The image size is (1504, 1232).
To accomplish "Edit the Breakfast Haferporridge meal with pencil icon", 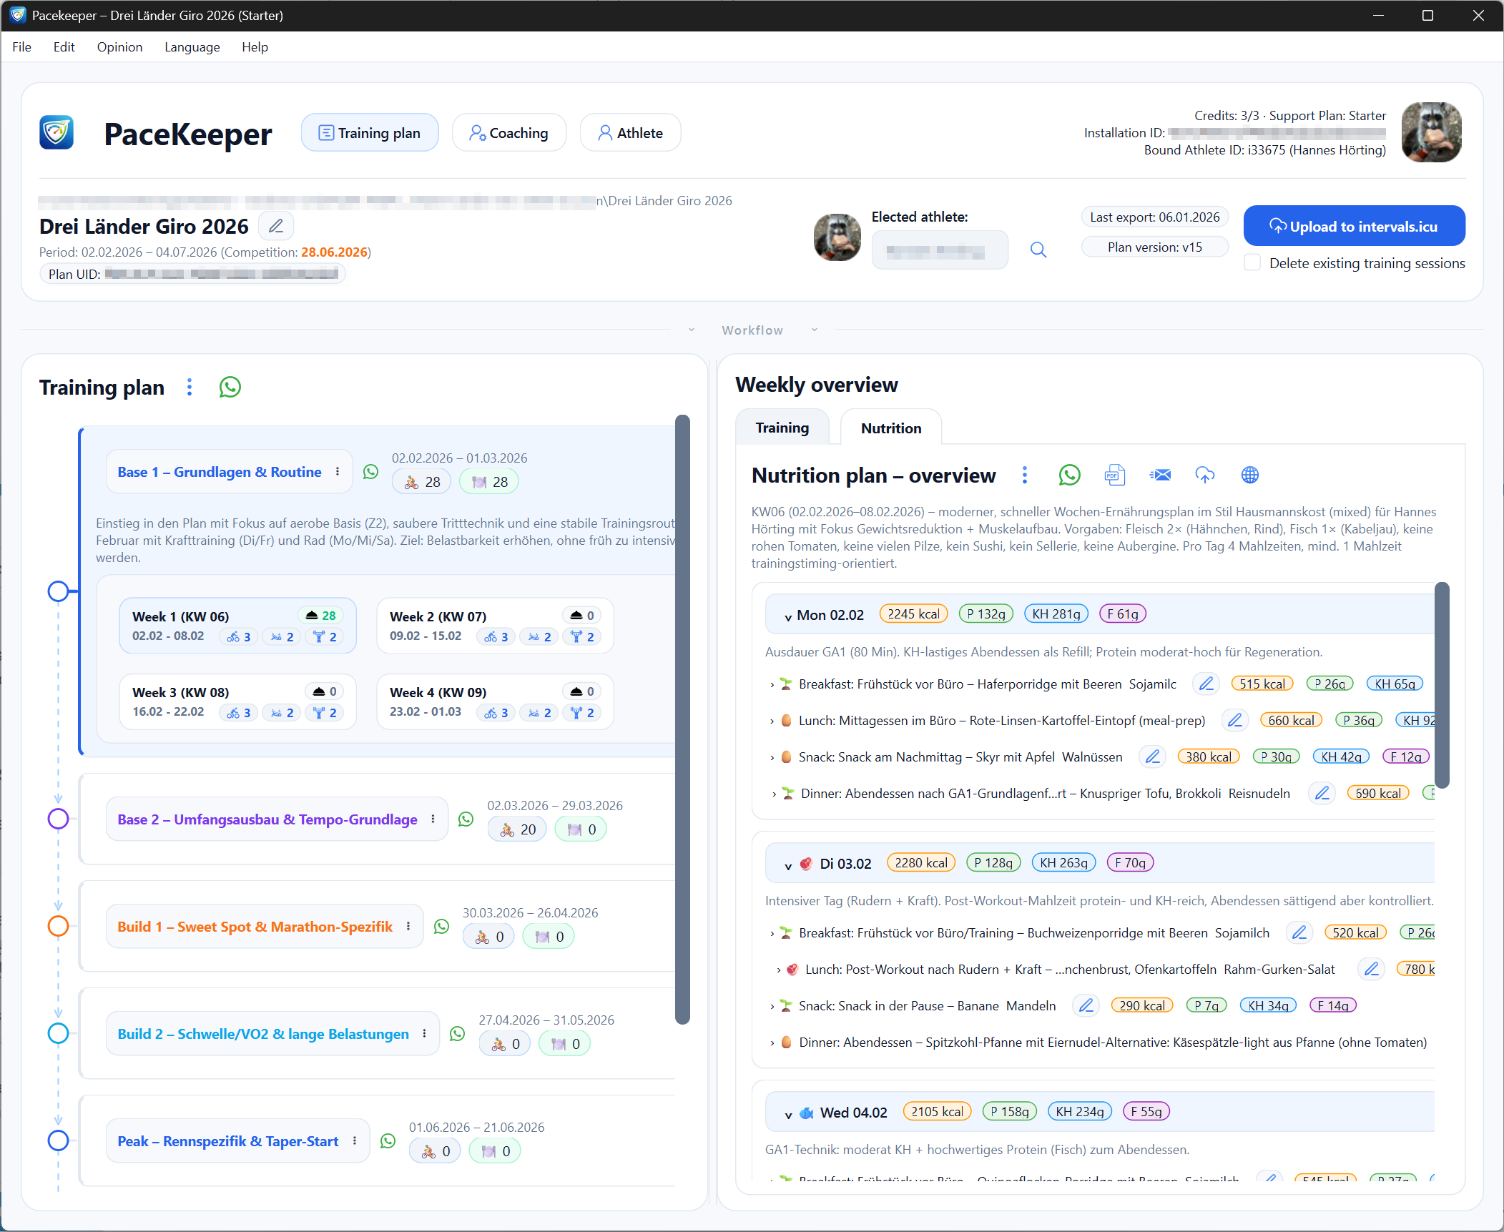I will [x=1206, y=684].
